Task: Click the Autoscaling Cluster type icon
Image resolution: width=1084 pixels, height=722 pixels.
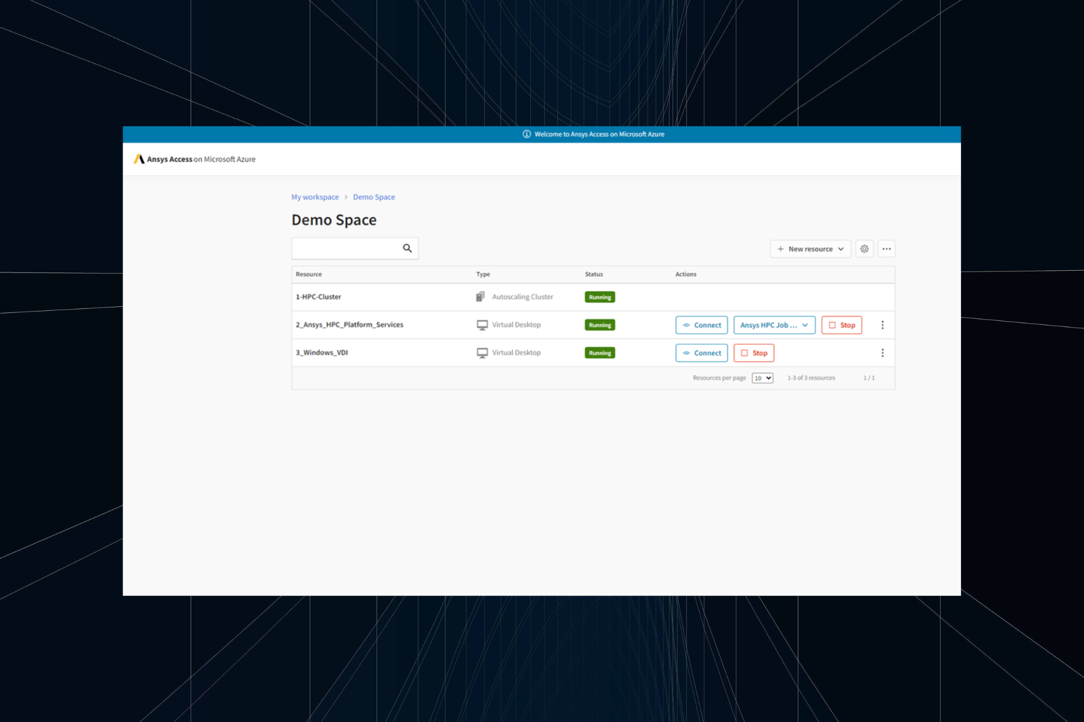Action: 480,297
